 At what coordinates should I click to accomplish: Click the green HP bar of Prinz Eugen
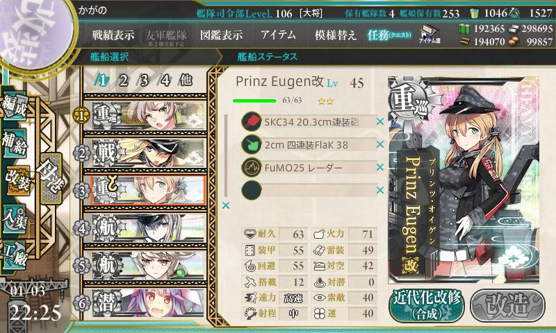coord(254,101)
